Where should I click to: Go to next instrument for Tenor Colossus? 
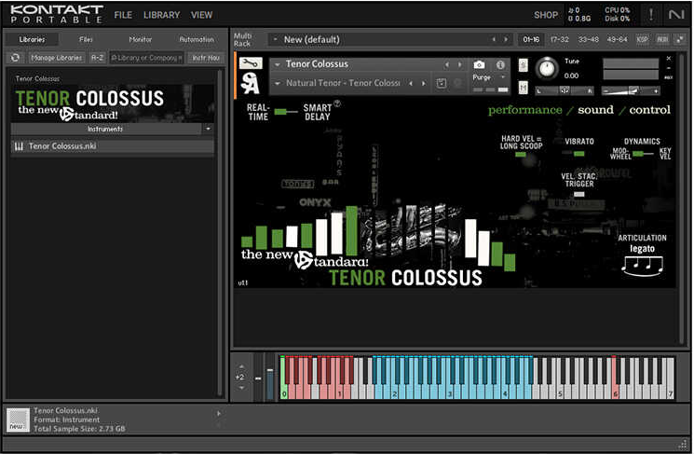point(459,64)
